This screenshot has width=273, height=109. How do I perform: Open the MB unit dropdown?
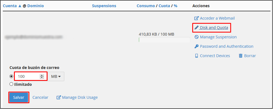tap(56, 76)
